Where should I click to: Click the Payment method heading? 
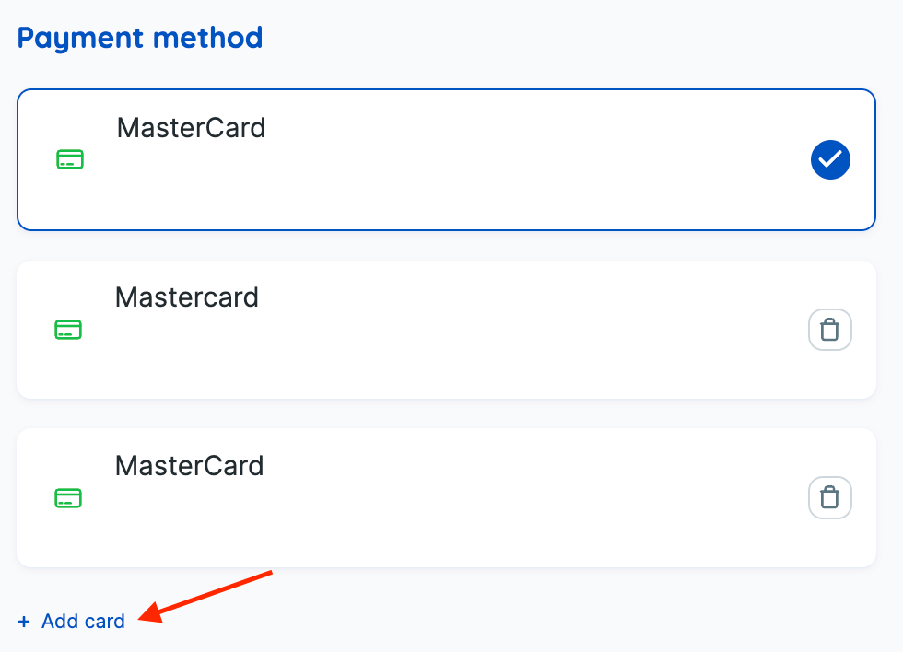point(140,38)
